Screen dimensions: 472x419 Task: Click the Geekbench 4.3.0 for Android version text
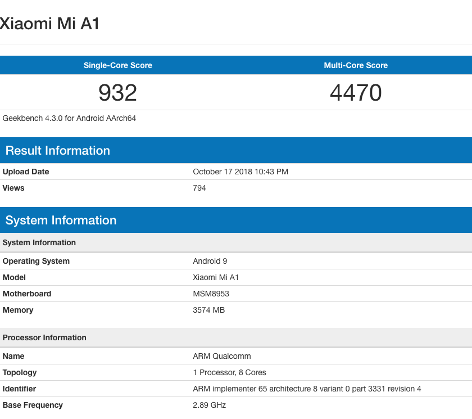click(70, 119)
